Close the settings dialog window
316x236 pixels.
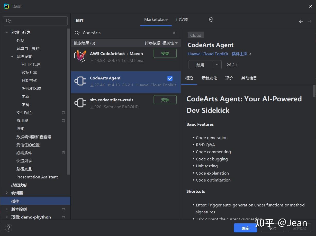click(x=311, y=6)
